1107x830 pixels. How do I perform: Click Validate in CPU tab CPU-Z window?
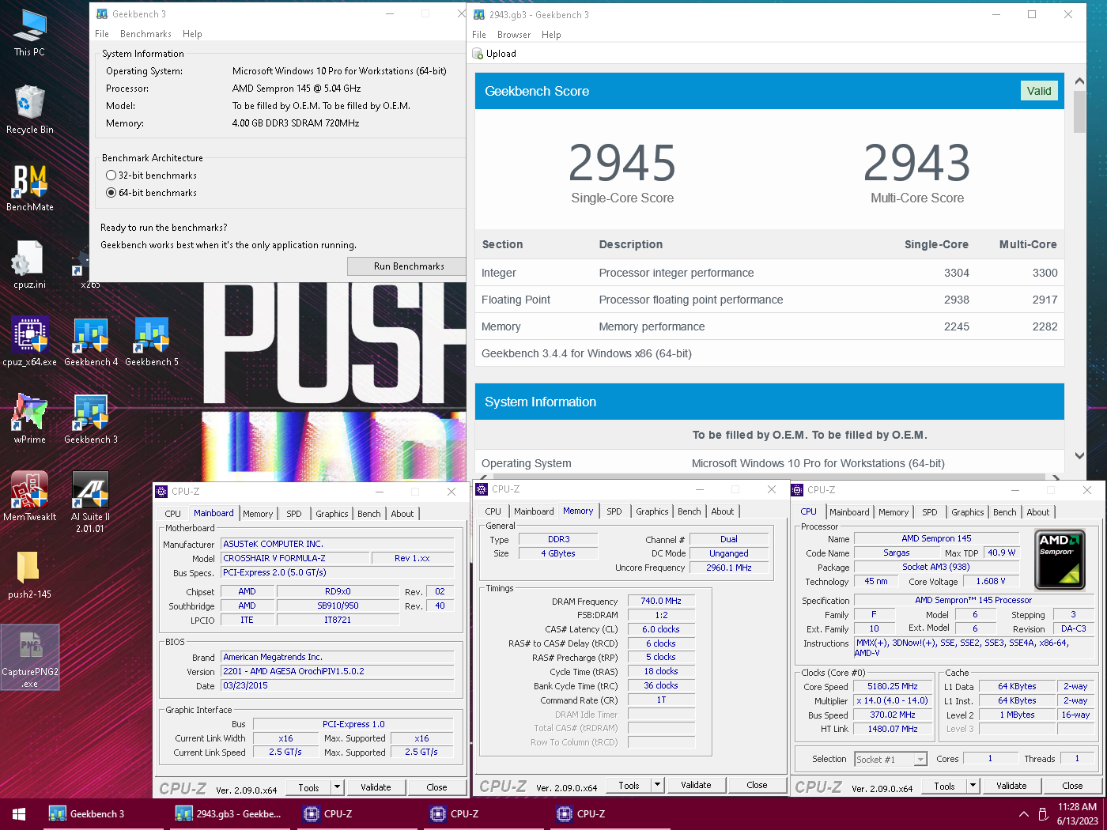pos(1011,786)
